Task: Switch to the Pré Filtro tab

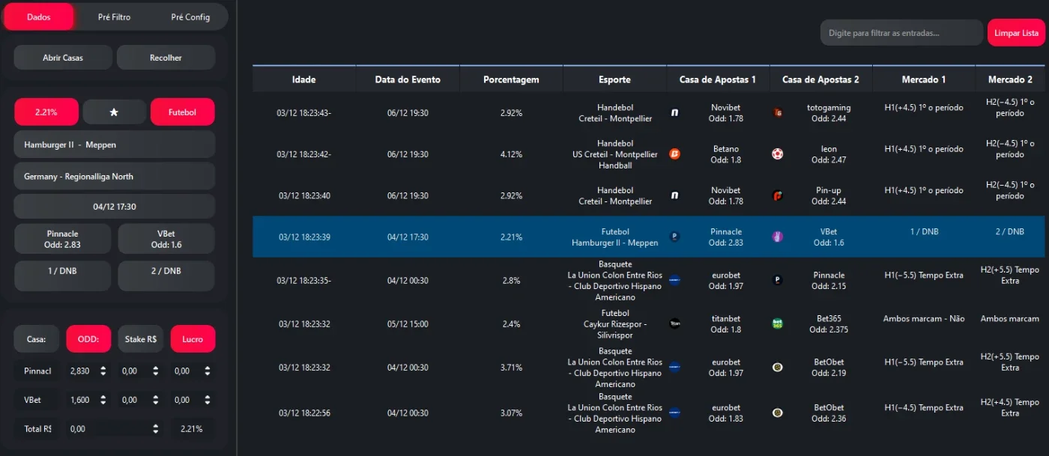Action: pyautogui.click(x=114, y=16)
